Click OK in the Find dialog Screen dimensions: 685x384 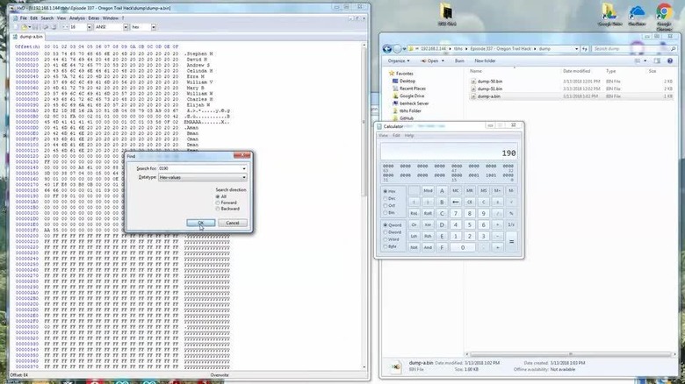(x=199, y=223)
